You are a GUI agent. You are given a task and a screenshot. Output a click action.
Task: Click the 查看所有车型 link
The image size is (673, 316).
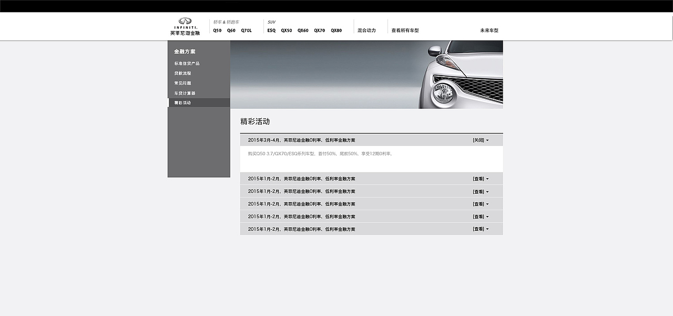pyautogui.click(x=404, y=30)
